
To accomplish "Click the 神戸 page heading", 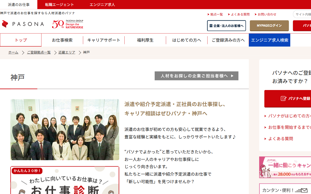I will pyautogui.click(x=18, y=77).
